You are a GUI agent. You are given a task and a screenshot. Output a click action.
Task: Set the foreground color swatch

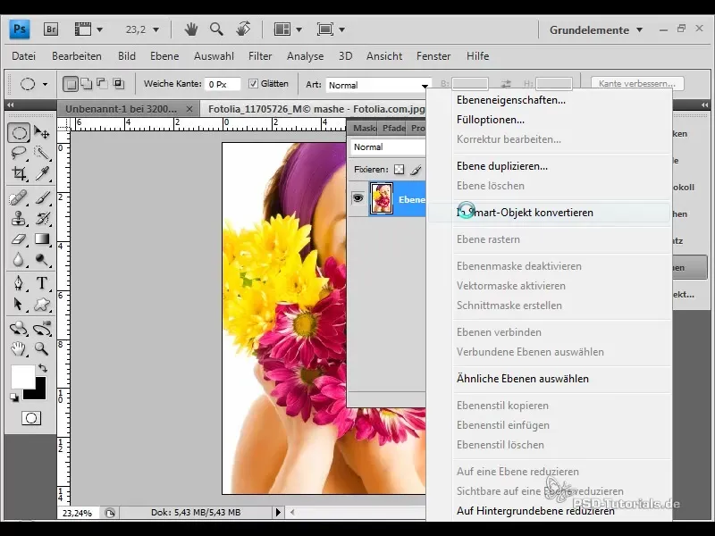pyautogui.click(x=23, y=376)
